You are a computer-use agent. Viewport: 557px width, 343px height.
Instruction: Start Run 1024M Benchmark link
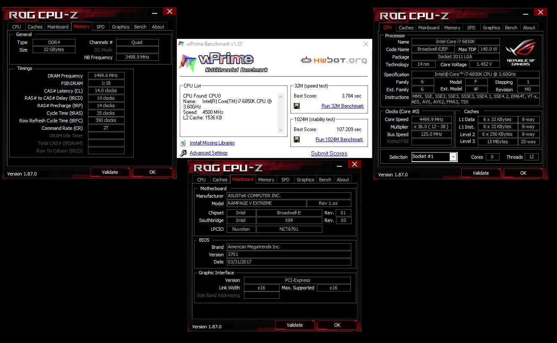[x=339, y=139]
